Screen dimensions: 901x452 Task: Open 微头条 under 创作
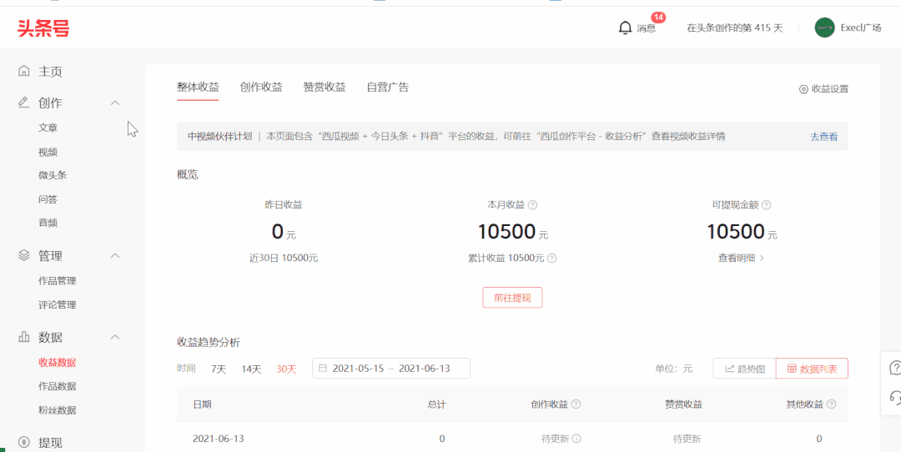[53, 175]
